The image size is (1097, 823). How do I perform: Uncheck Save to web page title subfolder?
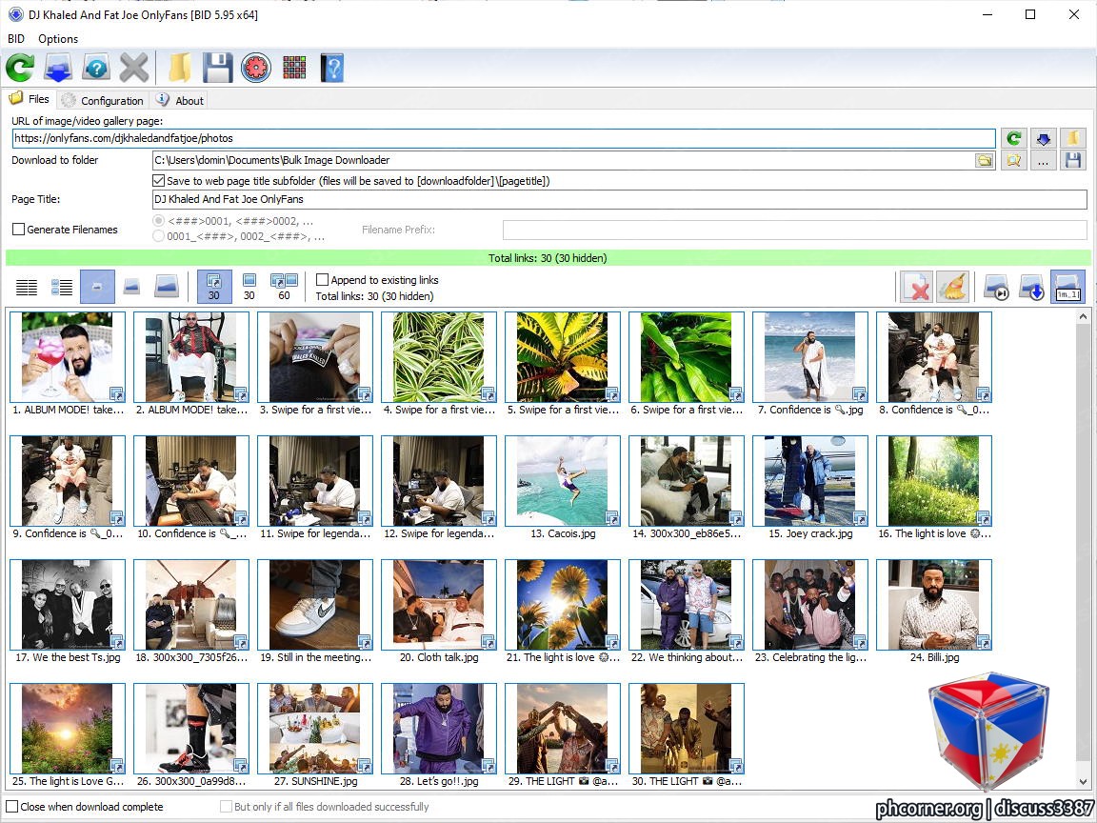[159, 181]
